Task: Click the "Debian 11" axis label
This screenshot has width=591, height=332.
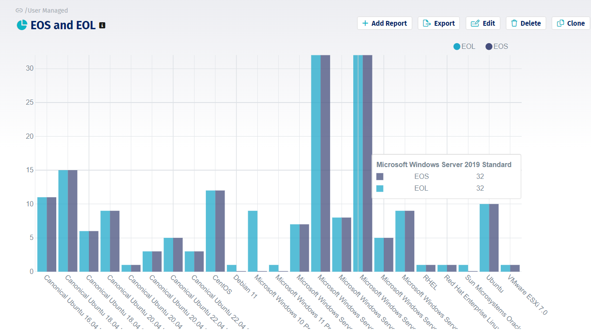Action: point(245,286)
